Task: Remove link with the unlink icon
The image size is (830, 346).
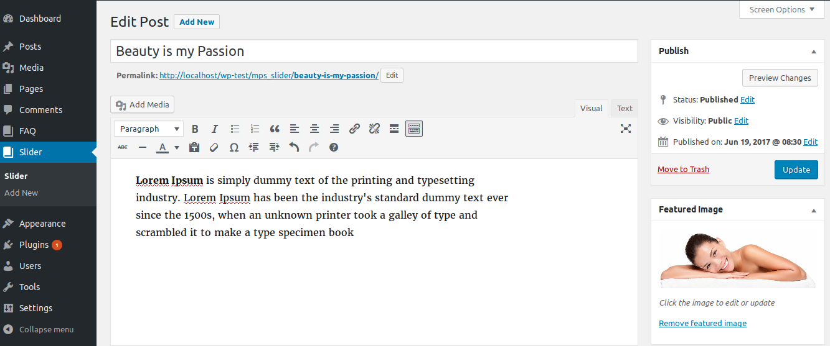Action: pos(374,129)
